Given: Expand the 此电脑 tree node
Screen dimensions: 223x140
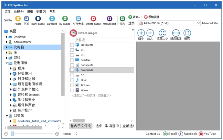Looking at the screenshot, I should (7, 47).
